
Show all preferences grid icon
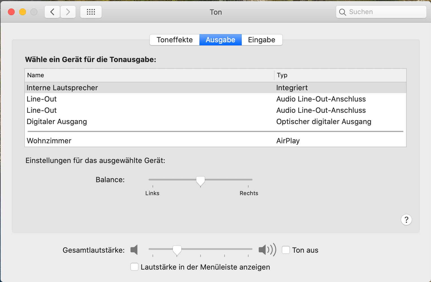click(x=91, y=12)
